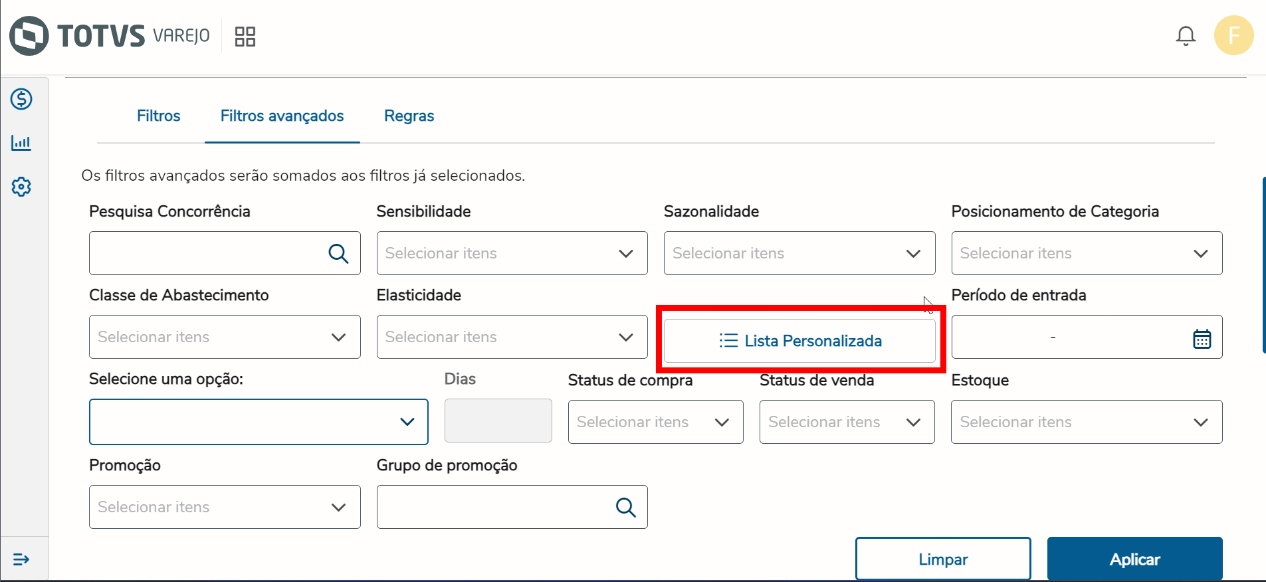The width and height of the screenshot is (1266, 582).
Task: Click the Limpar button
Action: click(942, 559)
